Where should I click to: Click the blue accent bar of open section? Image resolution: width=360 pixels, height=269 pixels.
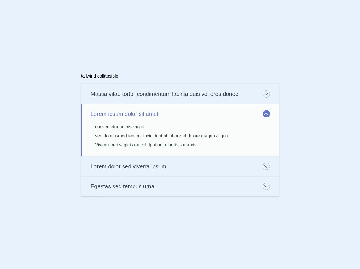pos(81,130)
